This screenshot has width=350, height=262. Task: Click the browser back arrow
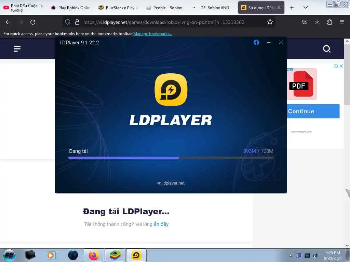click(x=8, y=22)
